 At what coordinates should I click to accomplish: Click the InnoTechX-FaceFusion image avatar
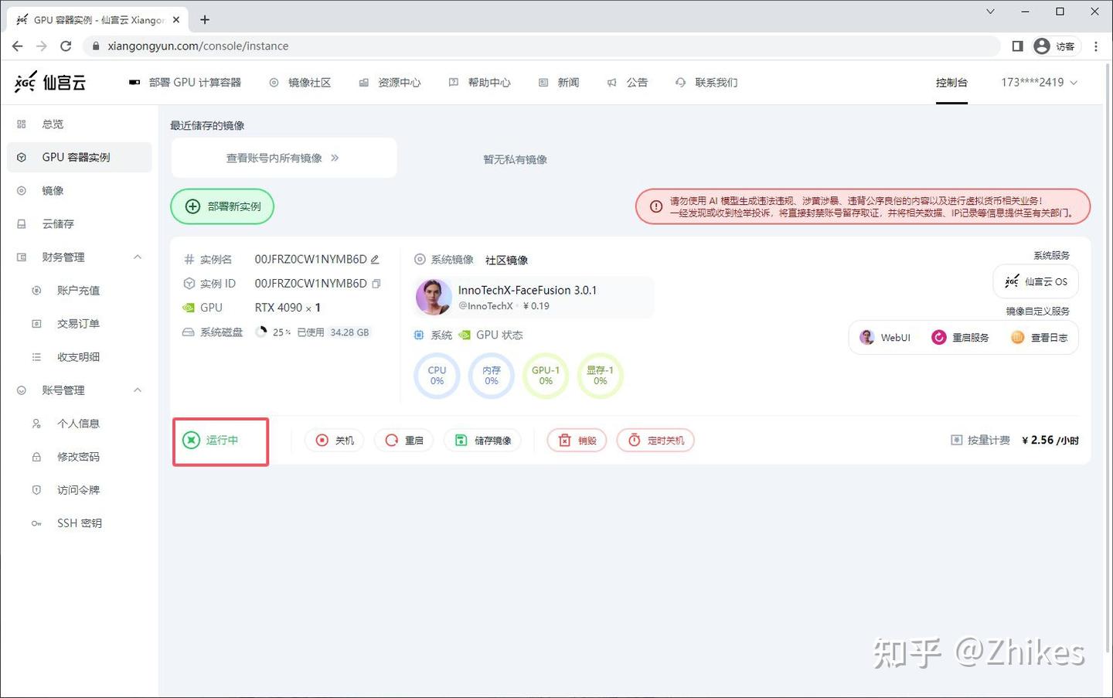point(434,298)
